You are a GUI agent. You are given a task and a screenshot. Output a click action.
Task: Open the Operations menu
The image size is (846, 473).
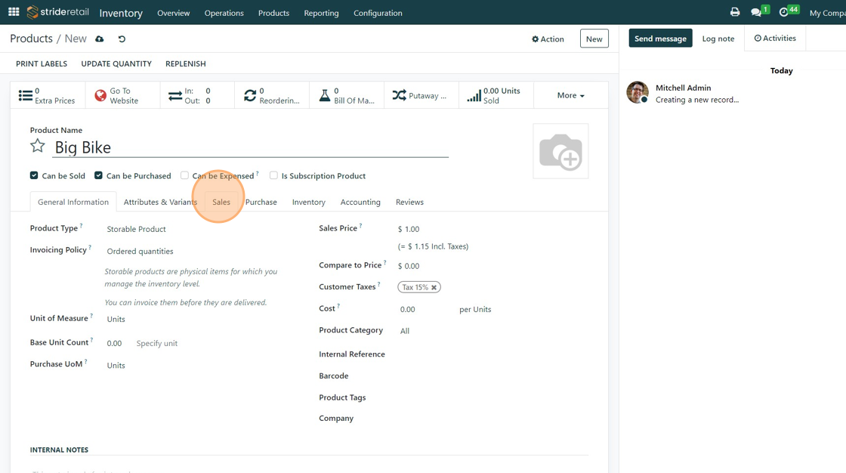(x=224, y=13)
